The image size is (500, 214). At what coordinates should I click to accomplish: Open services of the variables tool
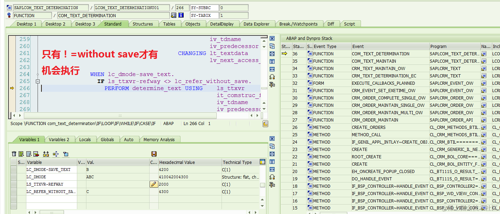(x=272, y=177)
